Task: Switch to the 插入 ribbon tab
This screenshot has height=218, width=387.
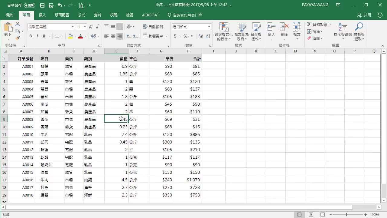Action: [42, 15]
